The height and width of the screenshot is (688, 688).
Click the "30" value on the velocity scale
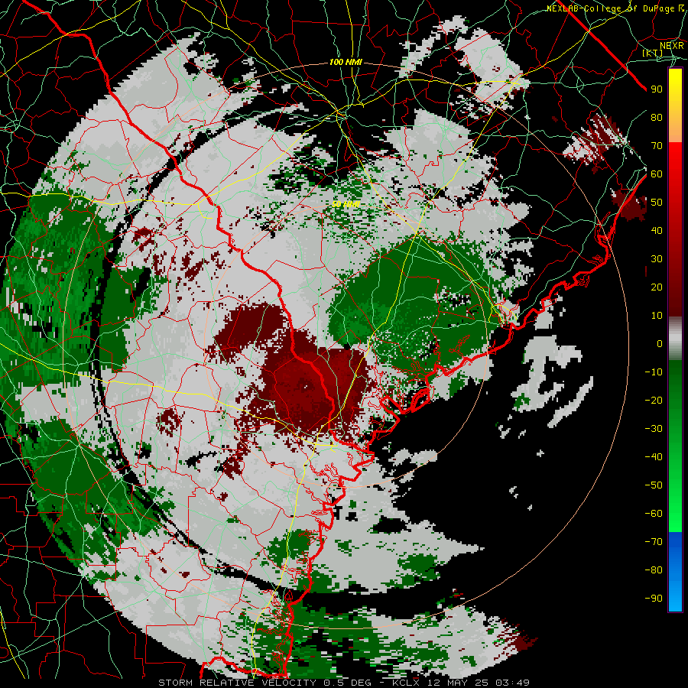click(x=657, y=259)
